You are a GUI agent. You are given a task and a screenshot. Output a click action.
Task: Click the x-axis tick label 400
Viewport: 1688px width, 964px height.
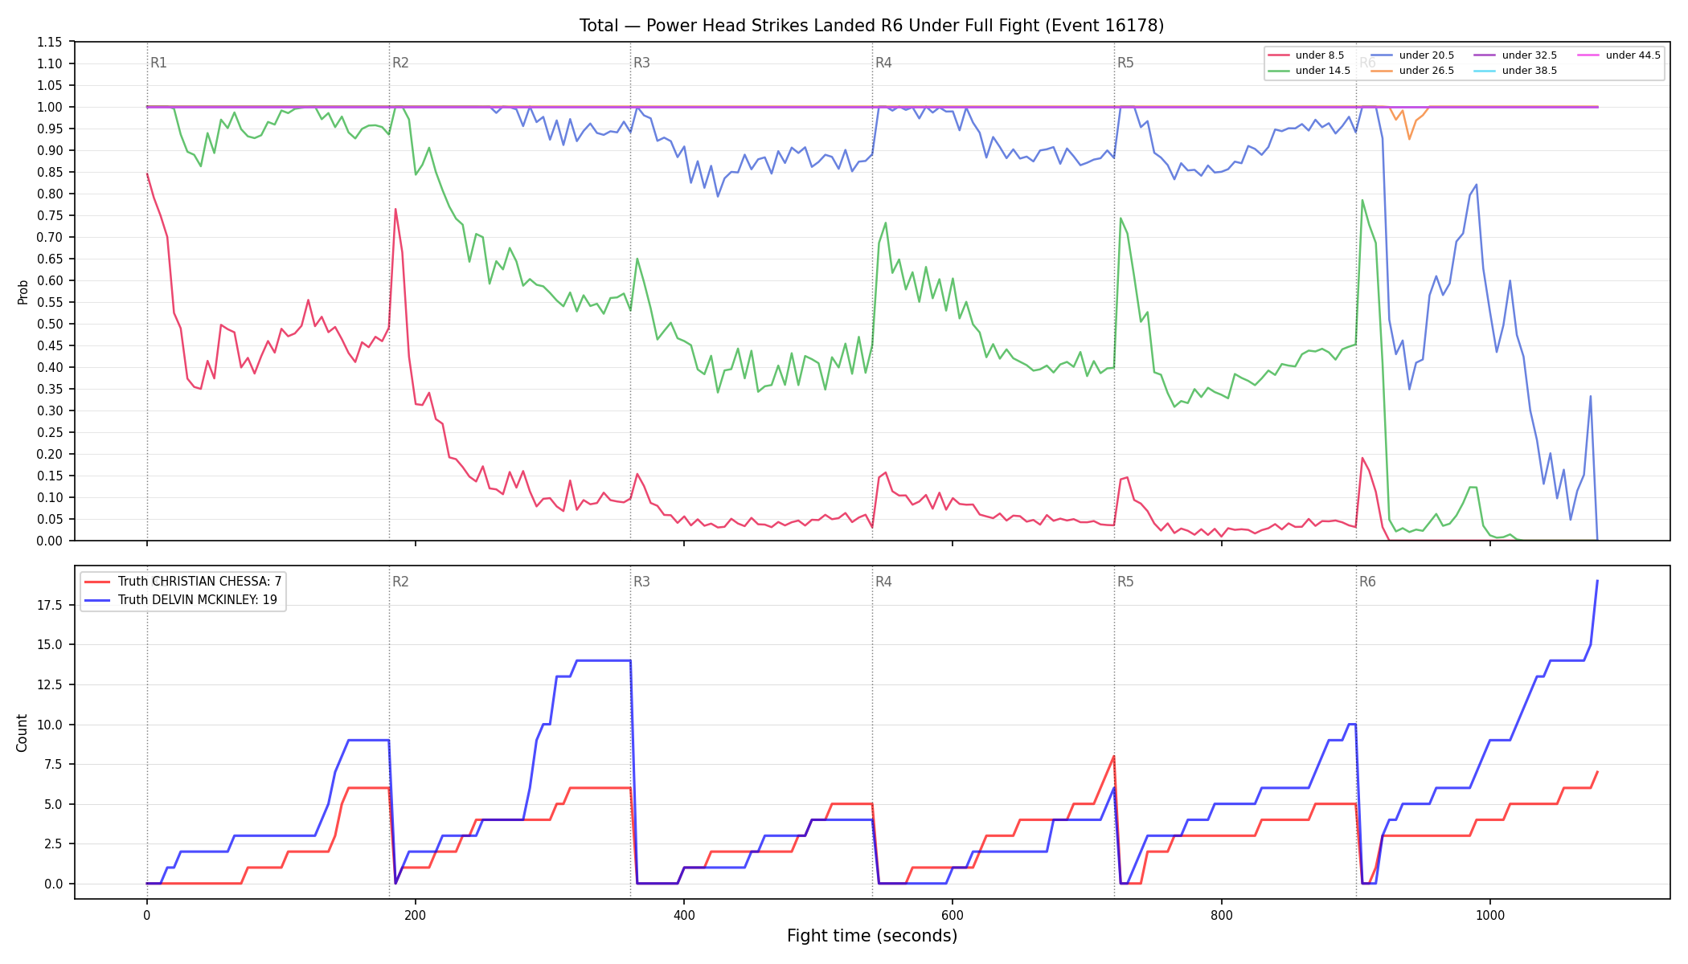point(684,915)
